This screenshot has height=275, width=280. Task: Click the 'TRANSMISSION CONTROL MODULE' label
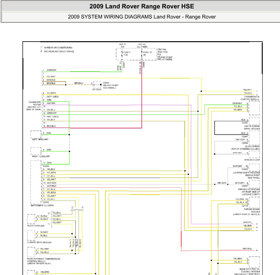point(250,98)
